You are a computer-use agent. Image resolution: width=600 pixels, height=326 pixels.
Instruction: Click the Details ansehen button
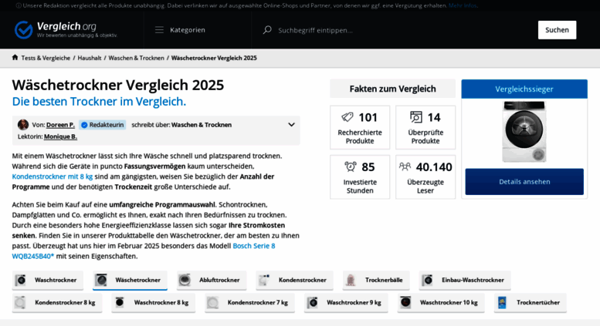524,182
